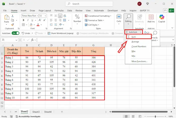Open the Cell Styles dropdown
The image size is (176, 118).
tap(93, 25)
